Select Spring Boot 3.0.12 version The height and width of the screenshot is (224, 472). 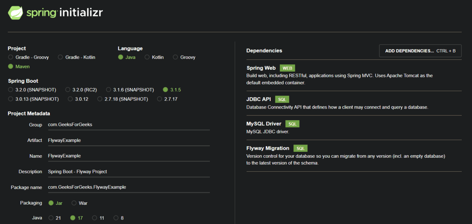click(x=70, y=99)
